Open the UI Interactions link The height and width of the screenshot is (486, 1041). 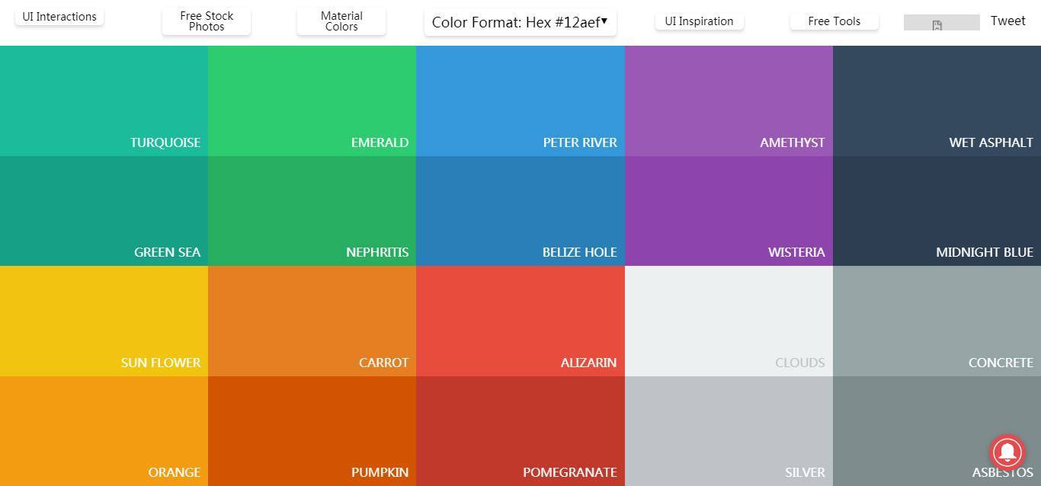pyautogui.click(x=59, y=17)
